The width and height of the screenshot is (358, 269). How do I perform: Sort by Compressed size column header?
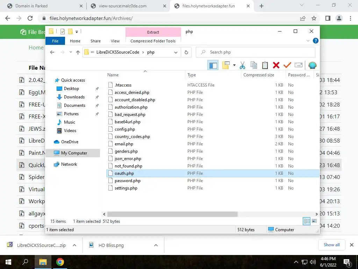click(263, 75)
